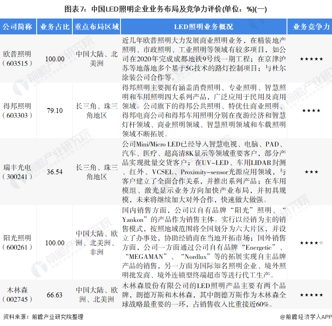332x326 pixels.
Task: Click the Mini/Micro LED overview paragraph
Action: click(x=204, y=172)
